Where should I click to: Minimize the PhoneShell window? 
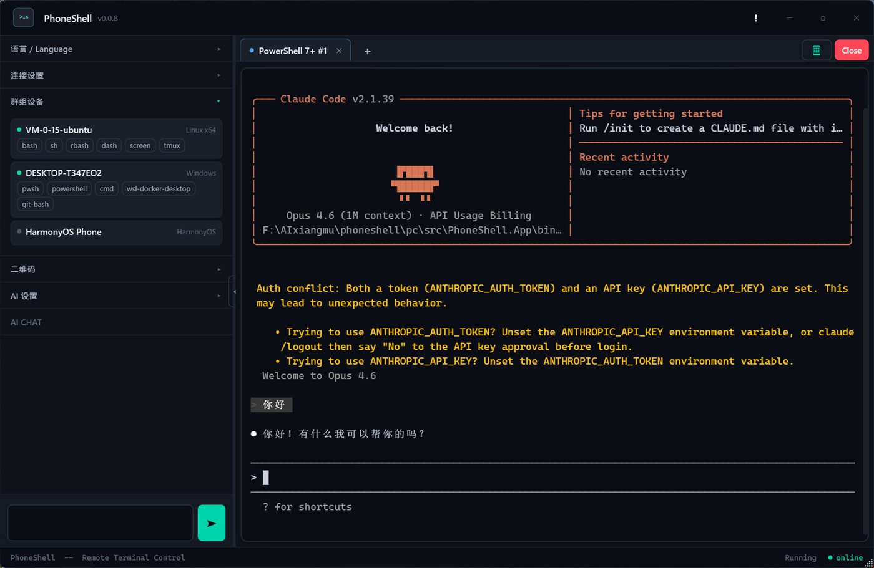point(789,18)
